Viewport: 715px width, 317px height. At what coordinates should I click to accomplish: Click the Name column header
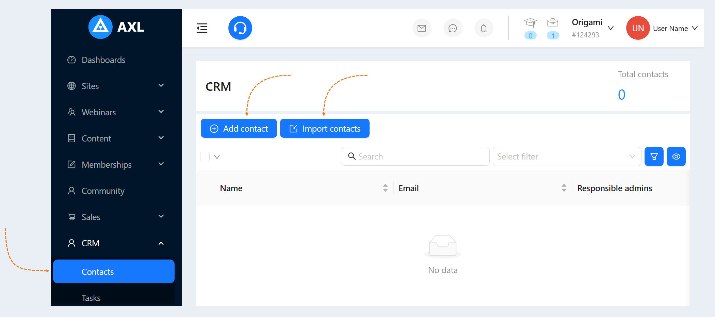click(231, 188)
